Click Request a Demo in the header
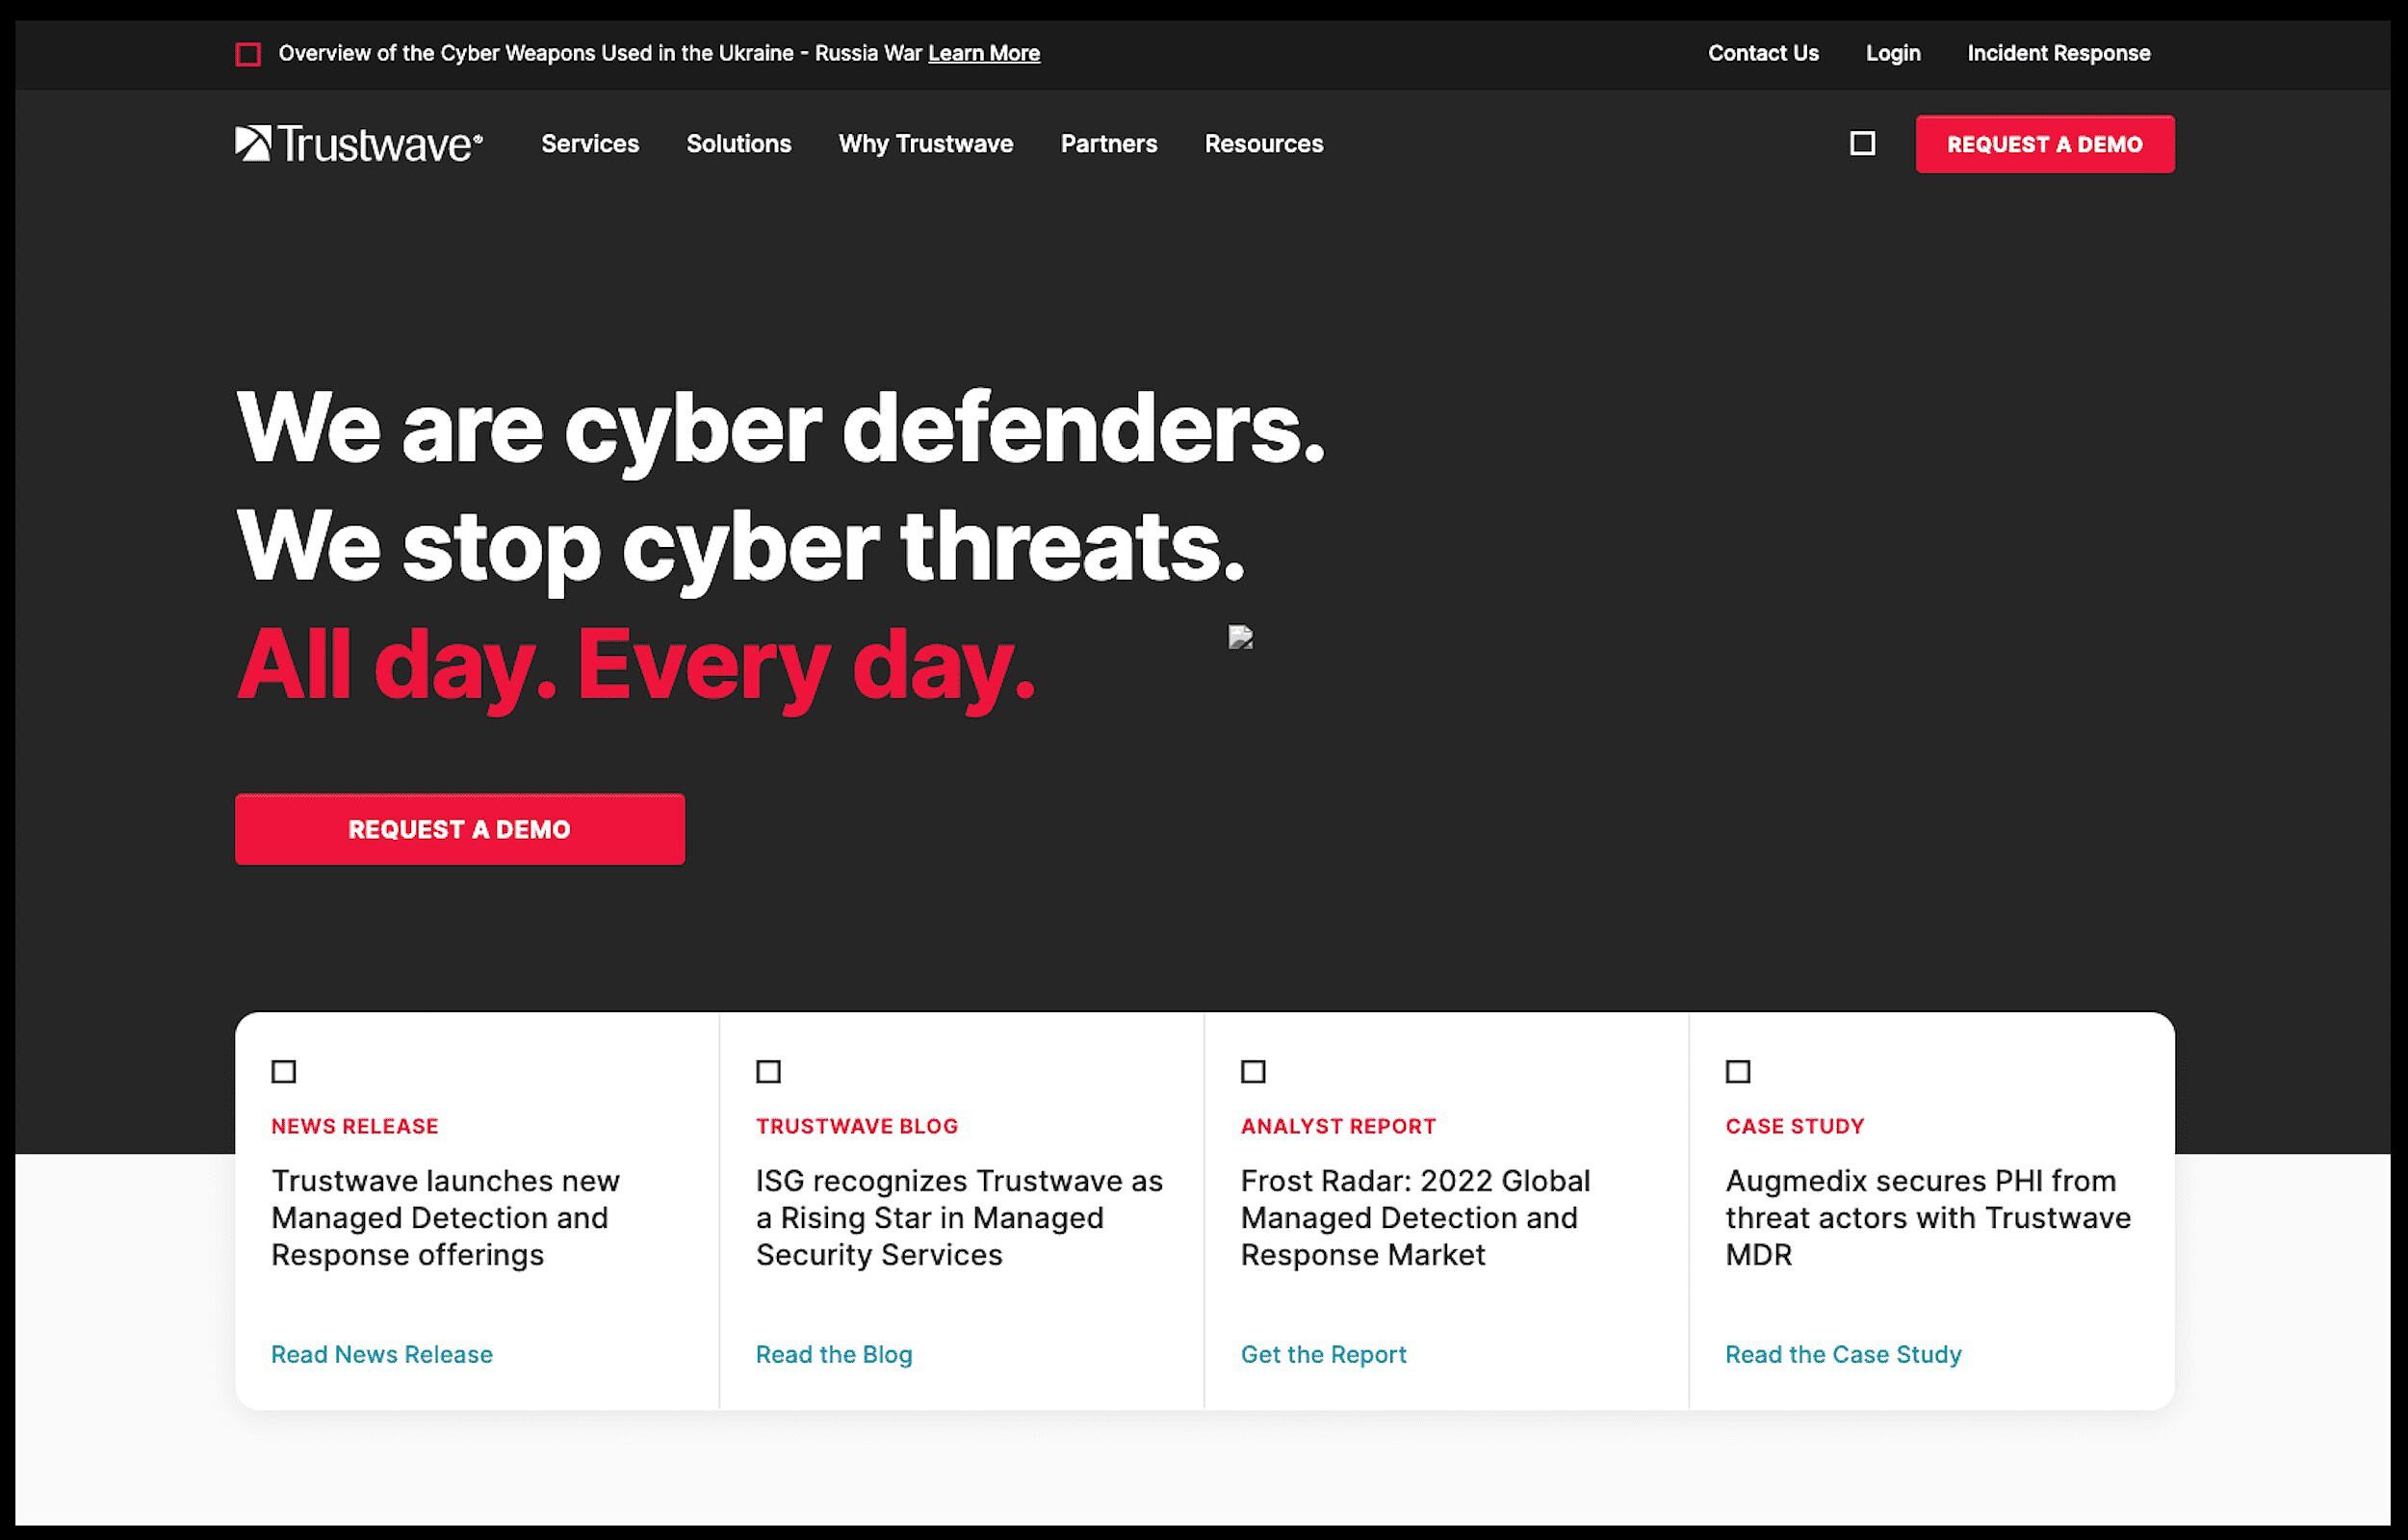2408x1540 pixels. click(2045, 144)
